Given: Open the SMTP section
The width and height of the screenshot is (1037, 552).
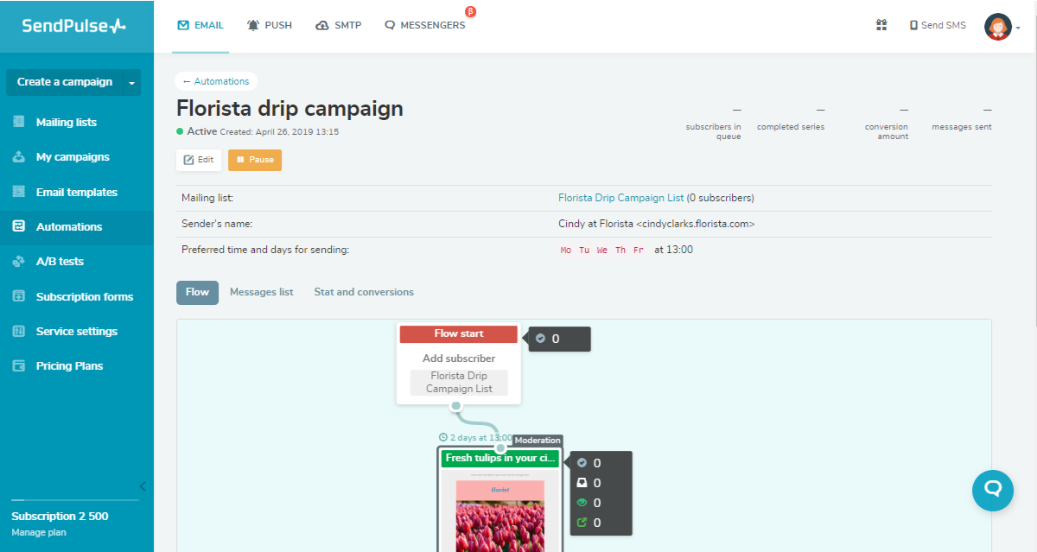Looking at the screenshot, I should click(339, 25).
